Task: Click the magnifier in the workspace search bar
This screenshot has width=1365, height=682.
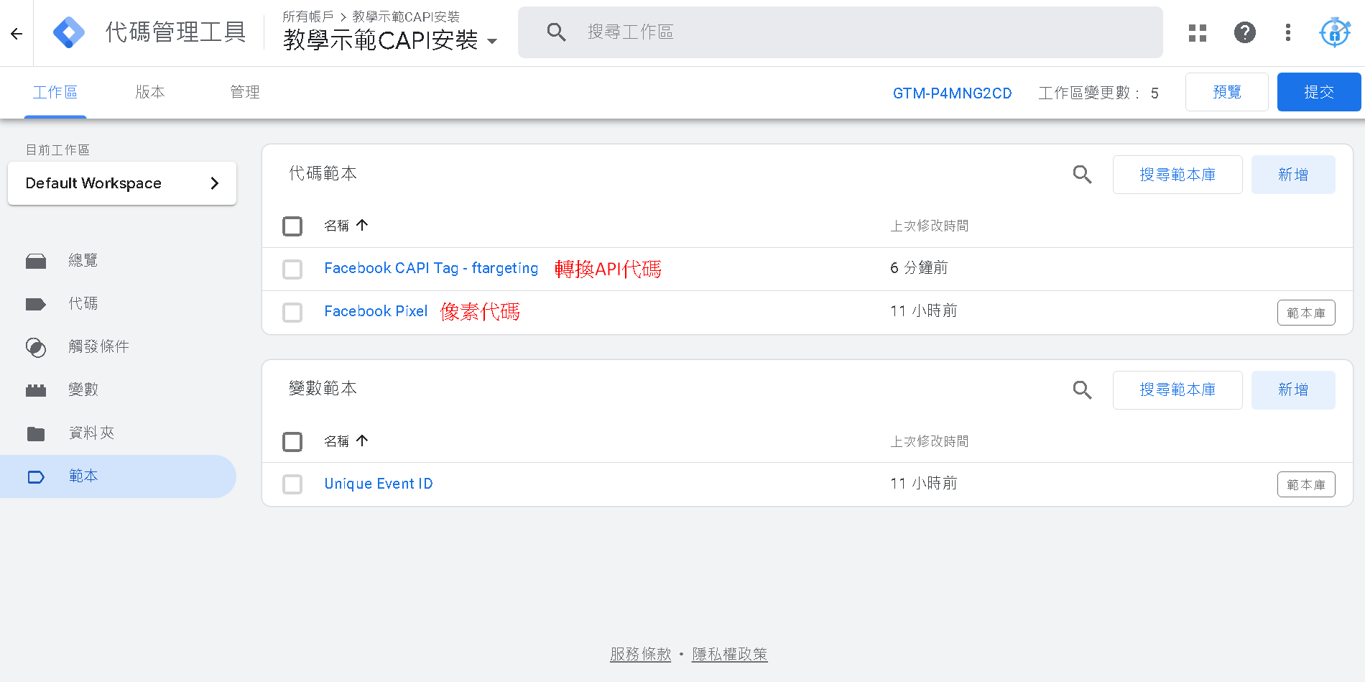Action: [556, 32]
